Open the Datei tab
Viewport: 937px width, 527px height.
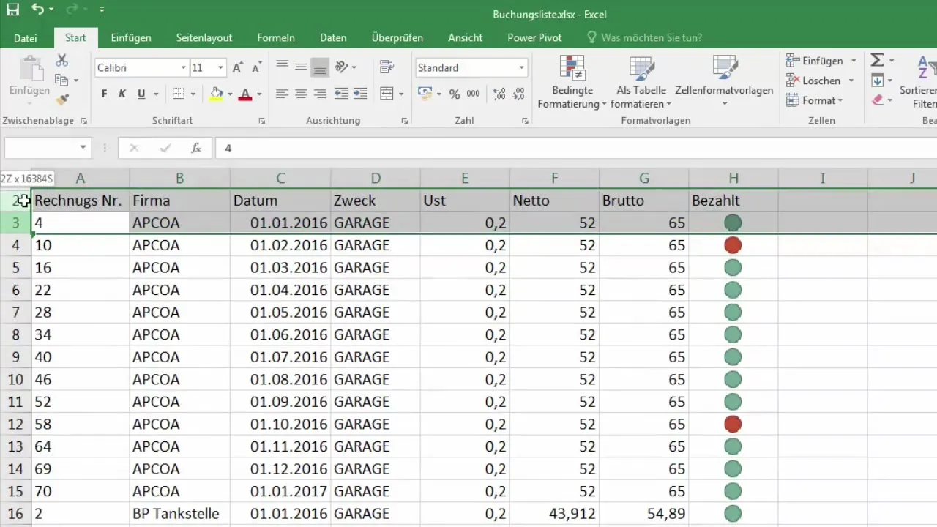tap(26, 38)
